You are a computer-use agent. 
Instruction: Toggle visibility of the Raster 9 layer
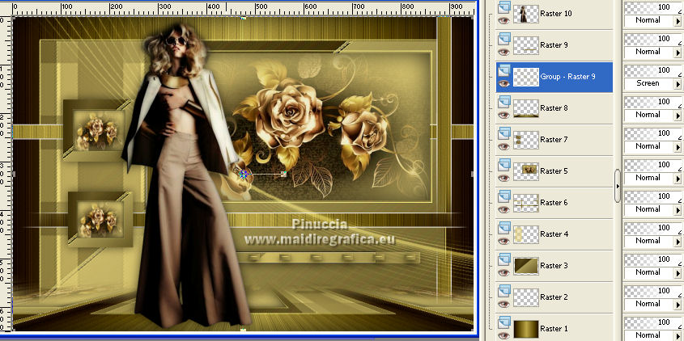coord(504,52)
